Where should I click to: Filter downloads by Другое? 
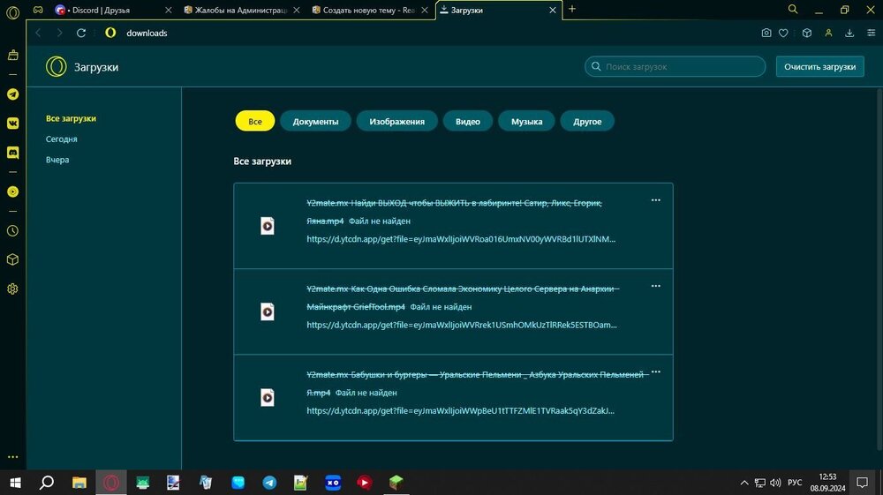coord(587,121)
